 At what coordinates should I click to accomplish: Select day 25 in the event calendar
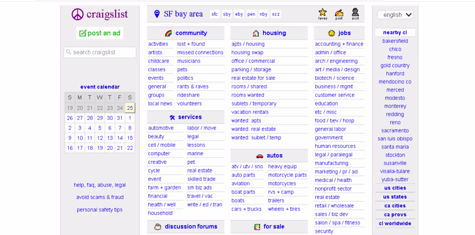point(130,108)
